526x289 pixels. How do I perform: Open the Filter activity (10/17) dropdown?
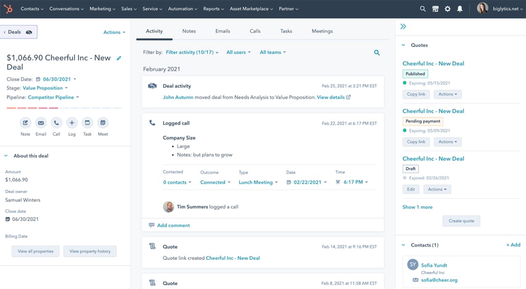(x=190, y=52)
